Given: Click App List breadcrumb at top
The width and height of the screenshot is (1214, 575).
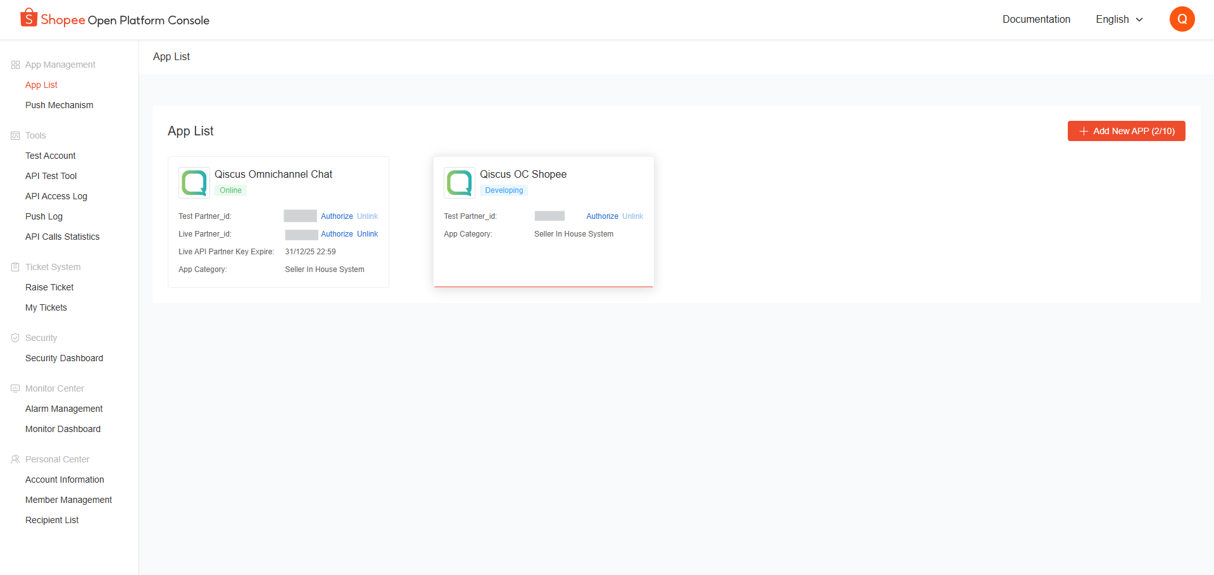Looking at the screenshot, I should (171, 57).
